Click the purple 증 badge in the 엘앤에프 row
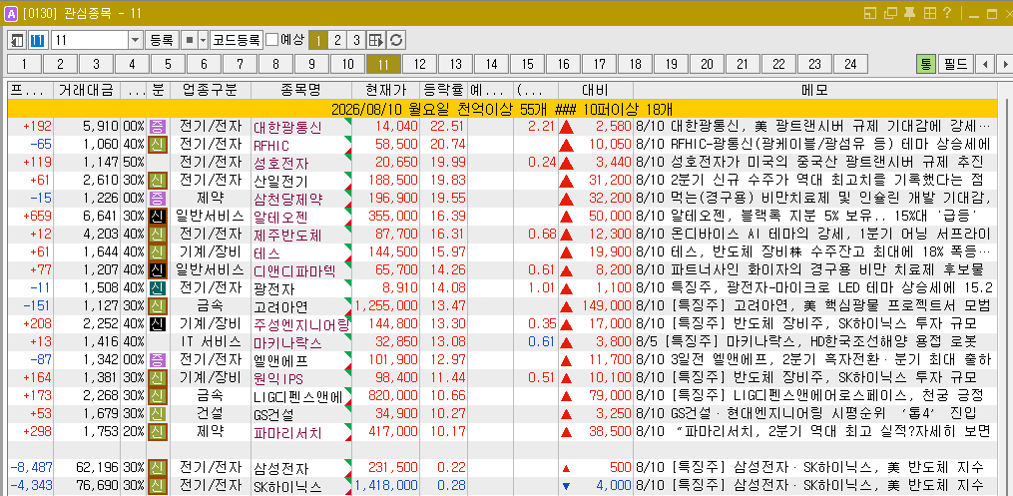The width and height of the screenshot is (1013, 496). click(x=158, y=359)
